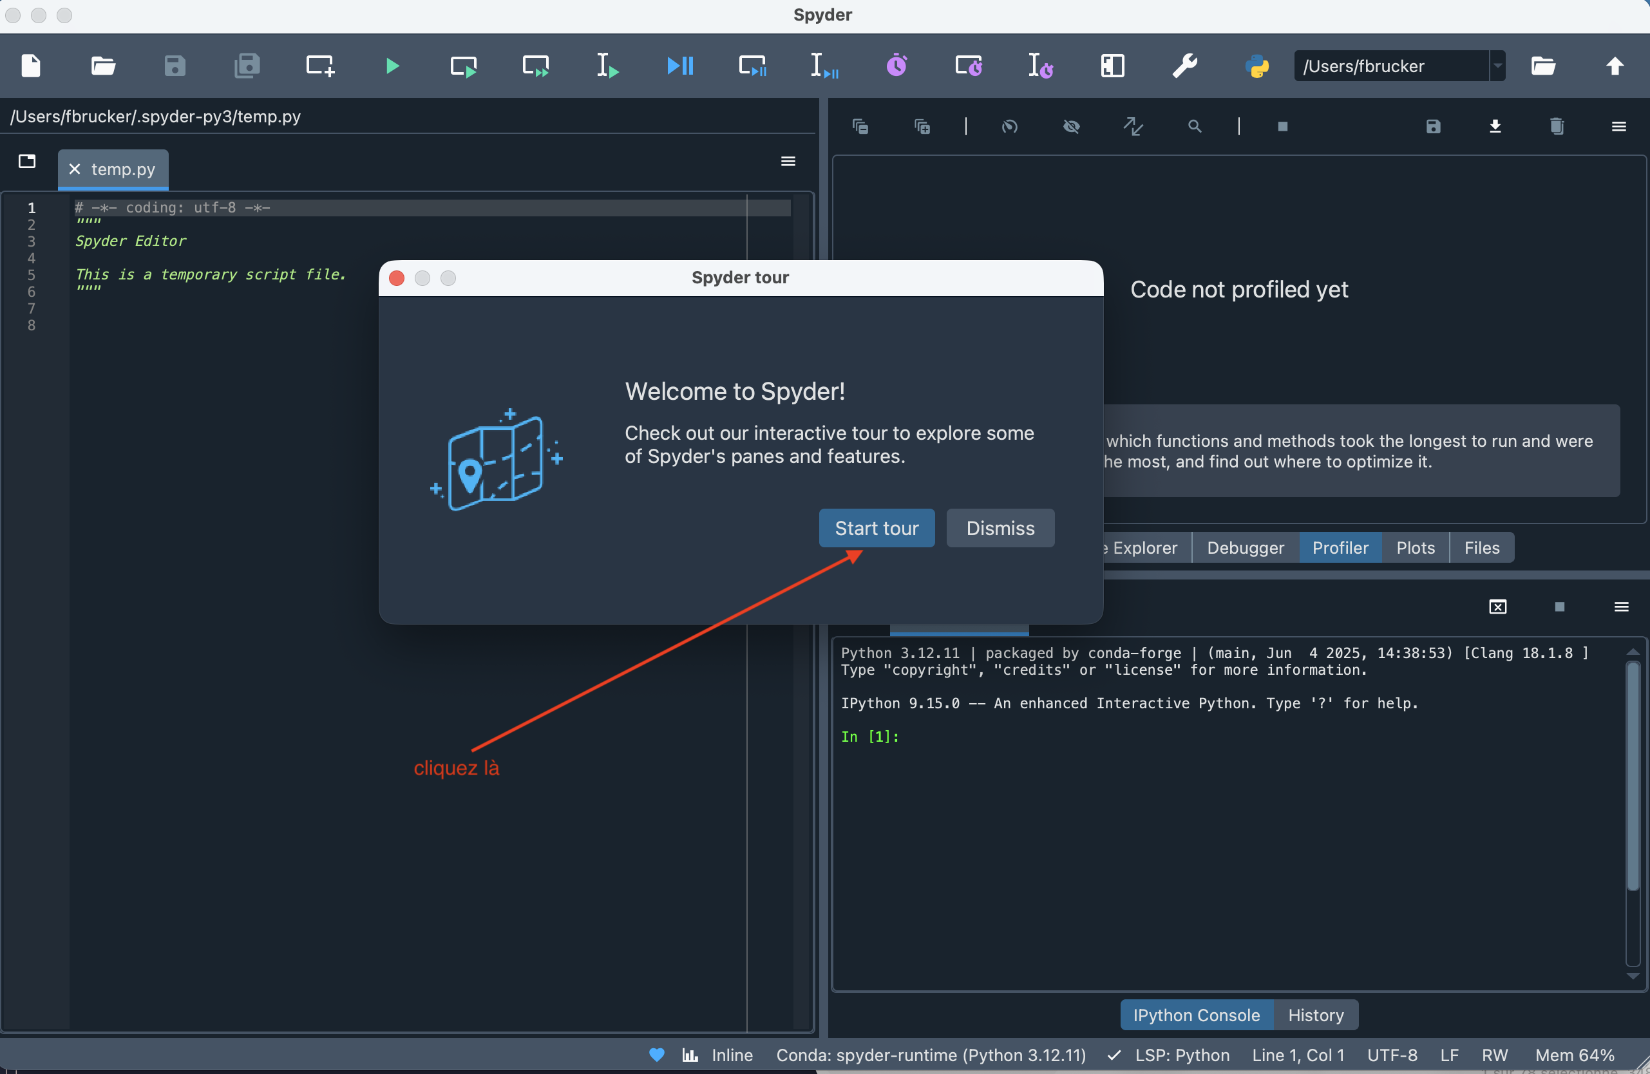
Task: Toggle hide builtins crossed-eye icon in Profiler
Action: 1072,126
